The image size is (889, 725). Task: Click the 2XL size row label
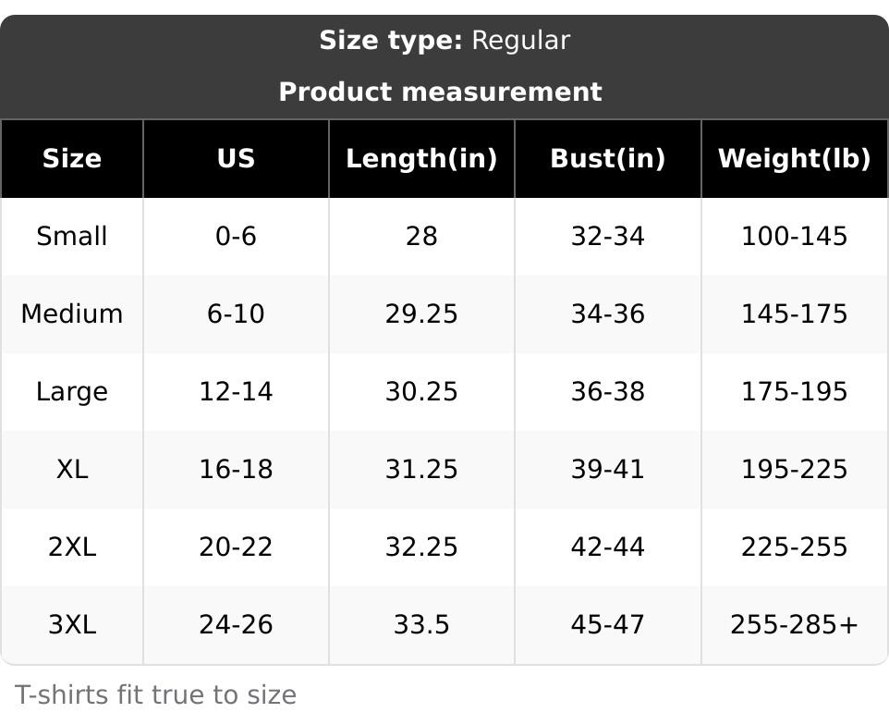pyautogui.click(x=72, y=547)
